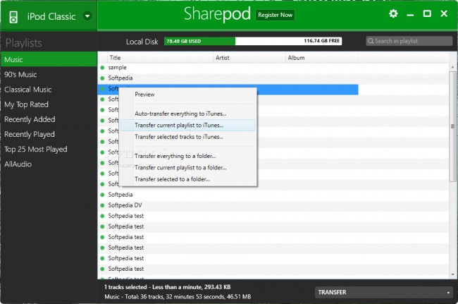Close the Sharepod window
Screen dimensions: 458x304
[x=444, y=14]
